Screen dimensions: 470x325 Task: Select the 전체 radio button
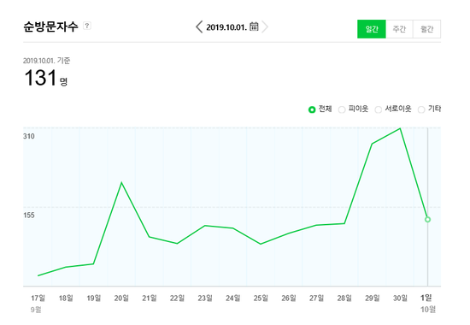click(312, 109)
